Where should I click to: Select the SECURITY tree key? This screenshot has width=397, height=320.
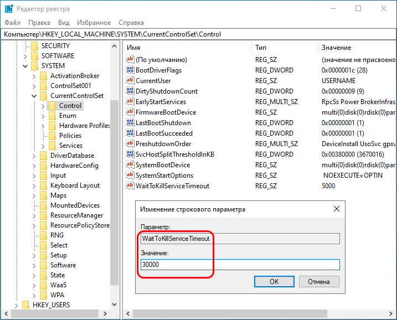tap(55, 46)
